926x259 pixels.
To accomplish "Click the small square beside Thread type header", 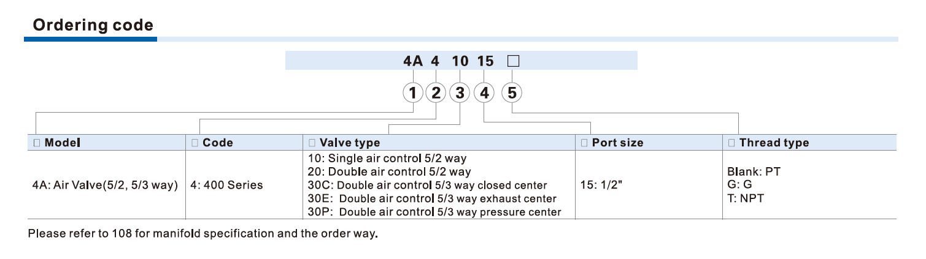I will click(731, 143).
